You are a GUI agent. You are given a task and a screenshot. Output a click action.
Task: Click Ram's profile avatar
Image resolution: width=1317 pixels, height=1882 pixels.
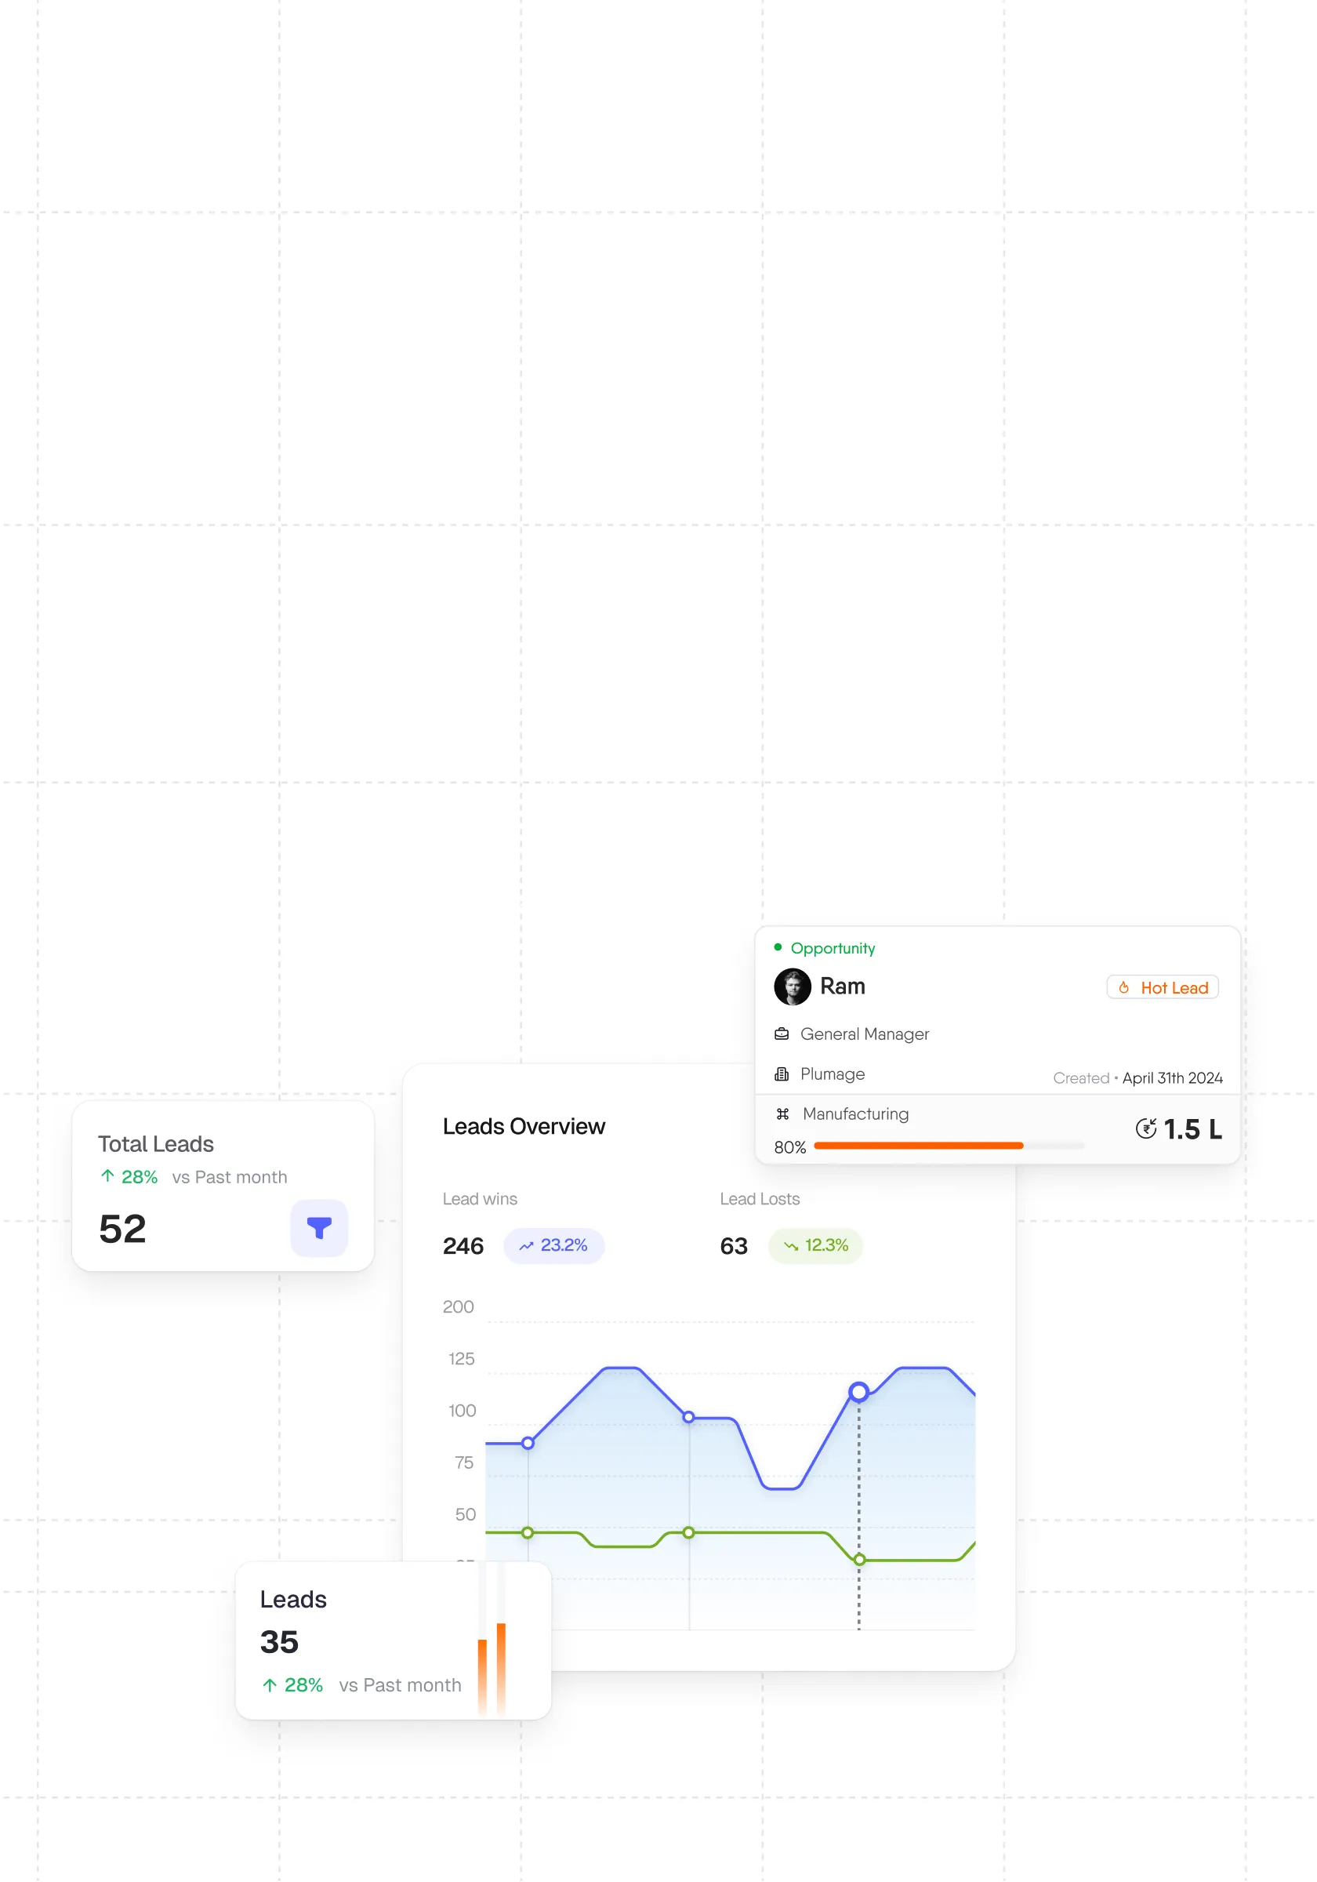click(x=792, y=986)
